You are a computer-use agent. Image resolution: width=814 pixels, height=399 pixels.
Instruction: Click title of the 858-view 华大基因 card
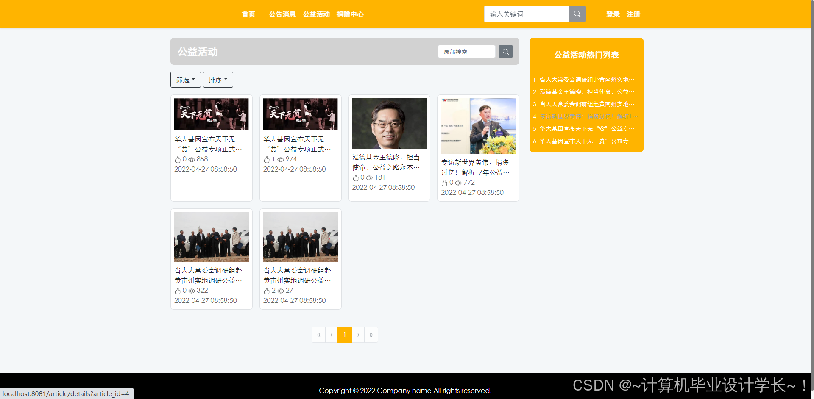(208, 144)
